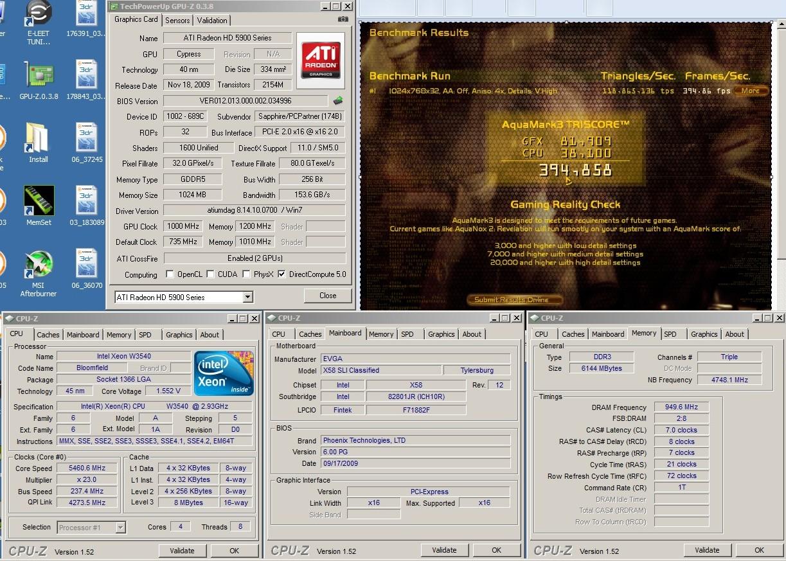Click OK in the Mainboard window
This screenshot has height=561, width=786.
tap(497, 550)
